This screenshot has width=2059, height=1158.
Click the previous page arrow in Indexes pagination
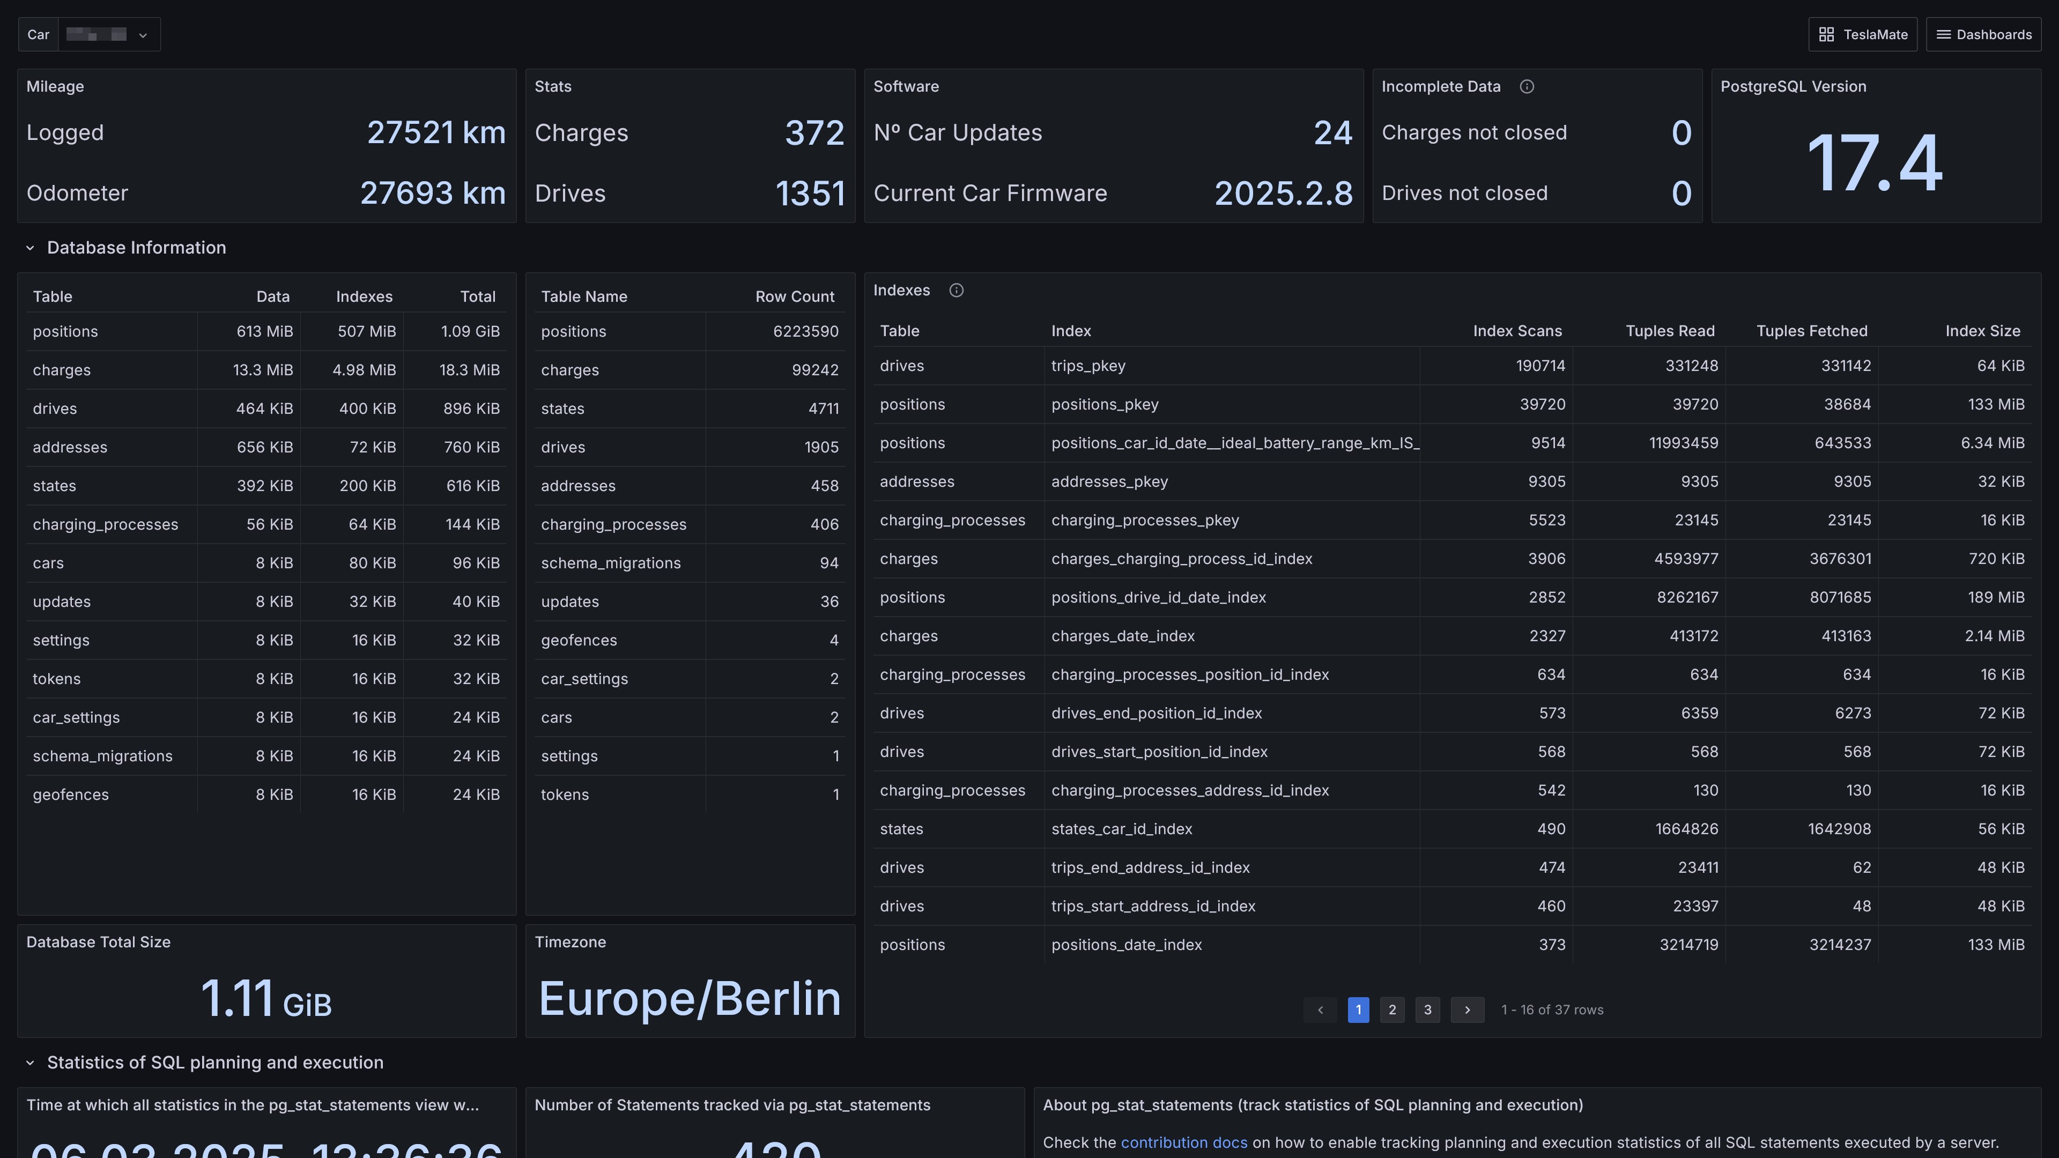[x=1320, y=1009]
